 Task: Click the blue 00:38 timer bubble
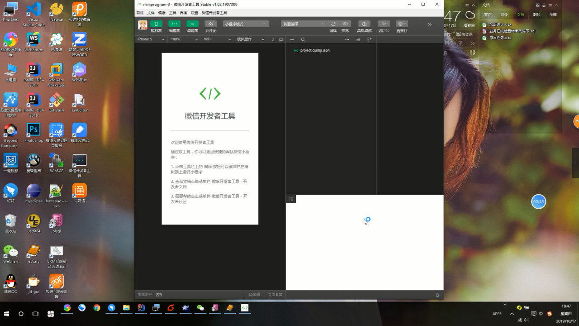coord(538,201)
